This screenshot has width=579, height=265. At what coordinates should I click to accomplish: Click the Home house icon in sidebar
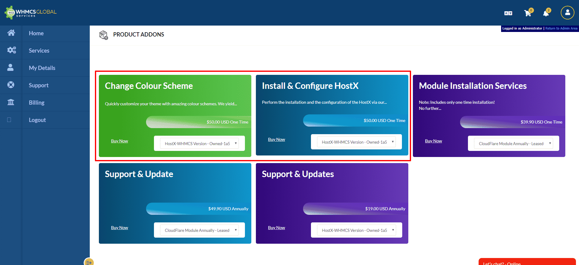[x=11, y=33]
